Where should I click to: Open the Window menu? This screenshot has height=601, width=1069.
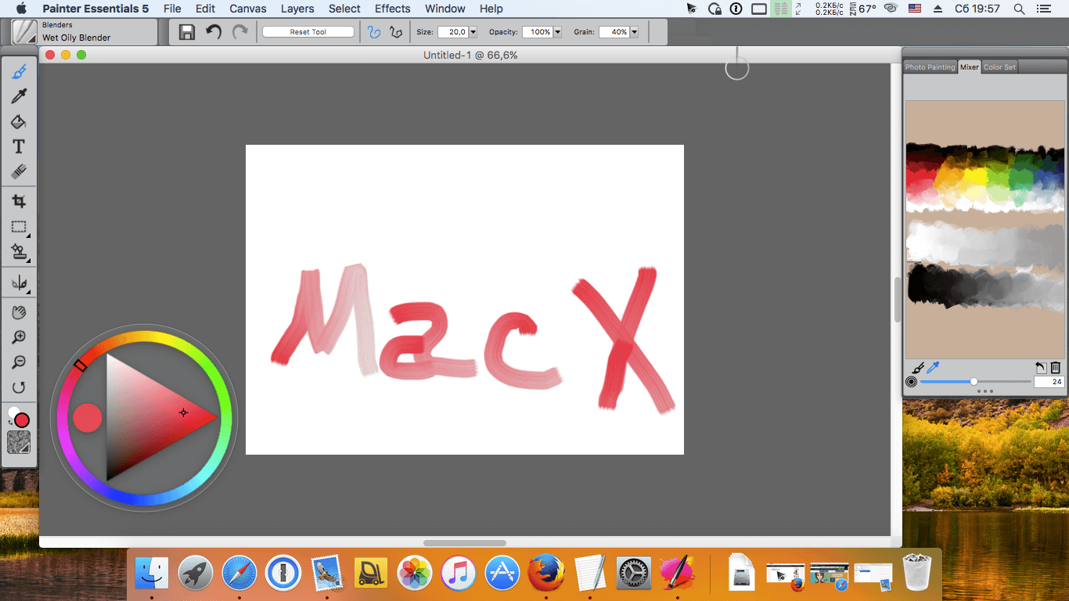(x=445, y=9)
